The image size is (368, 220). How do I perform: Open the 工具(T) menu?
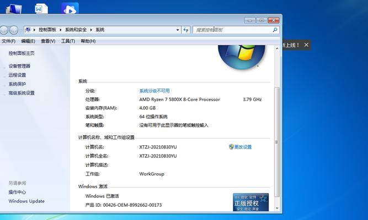click(68, 41)
